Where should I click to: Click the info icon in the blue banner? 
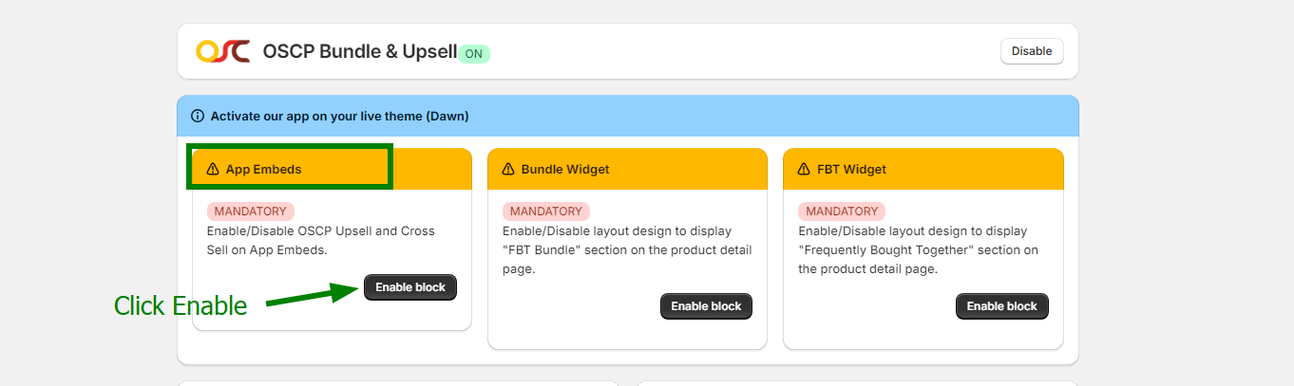click(x=198, y=117)
